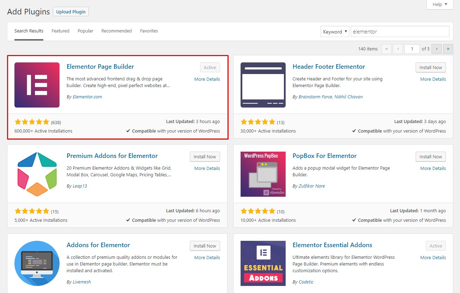Click the PopBox For Elementor thumbnail

click(263, 174)
